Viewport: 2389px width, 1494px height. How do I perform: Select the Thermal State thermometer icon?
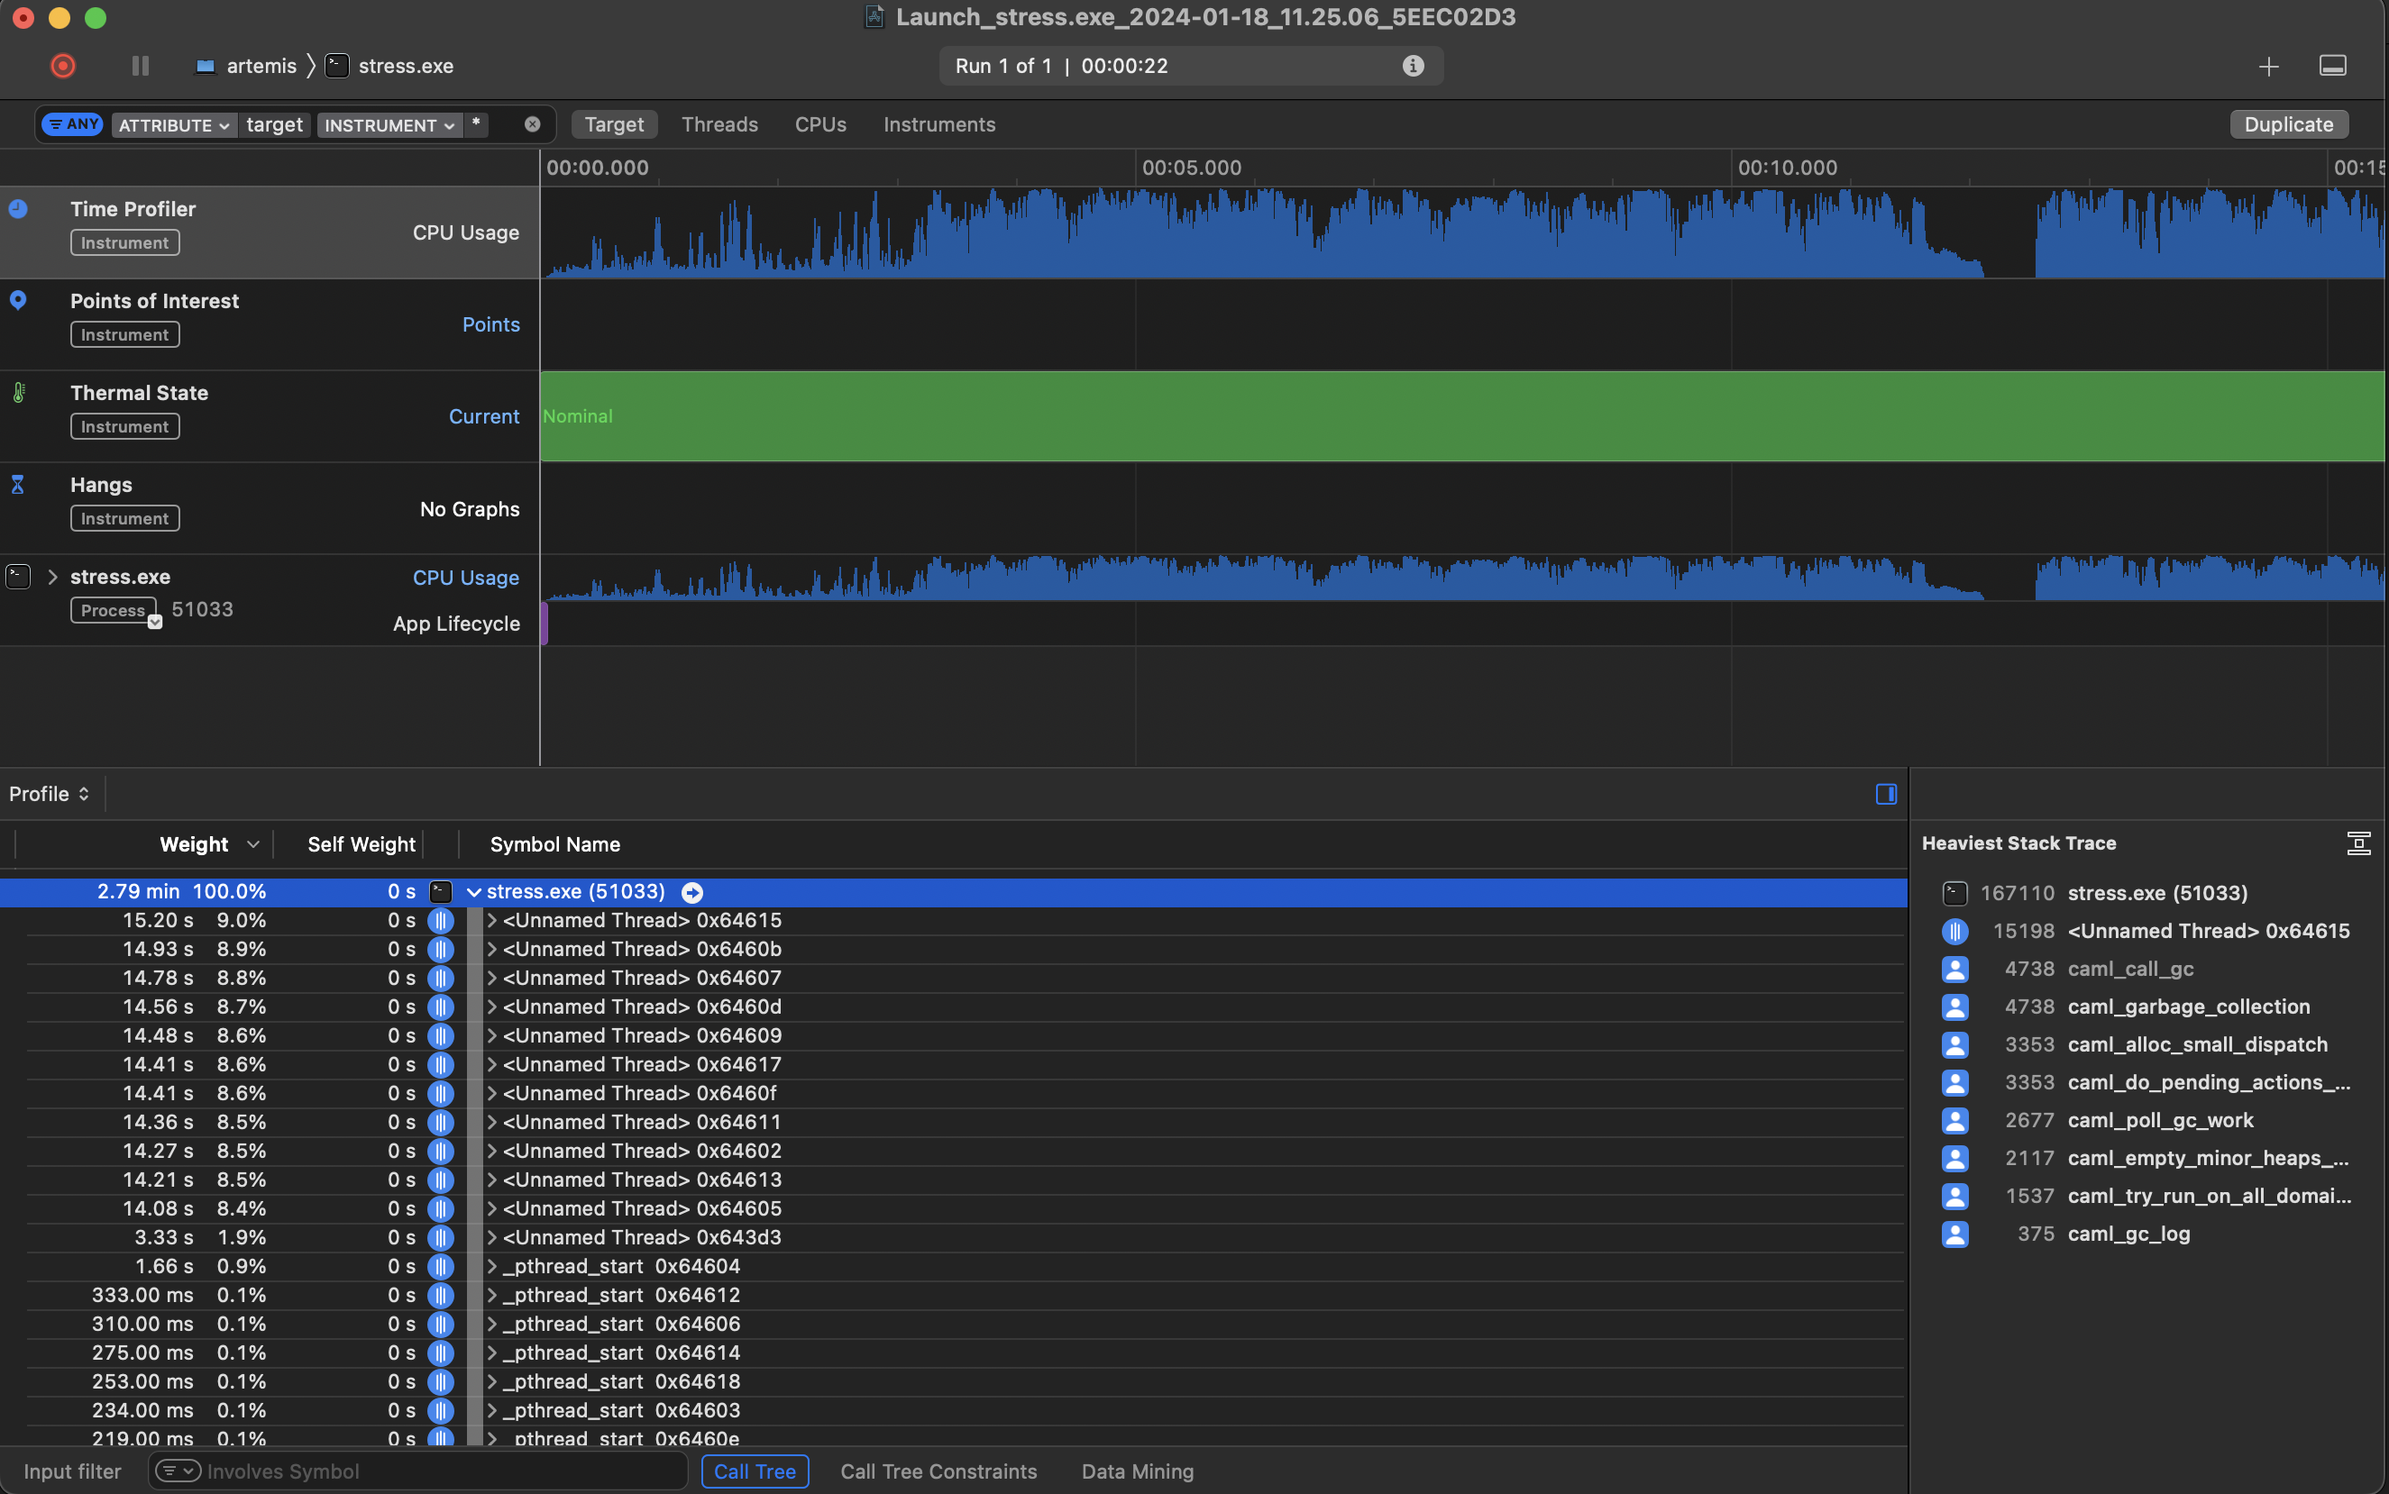tap(18, 393)
